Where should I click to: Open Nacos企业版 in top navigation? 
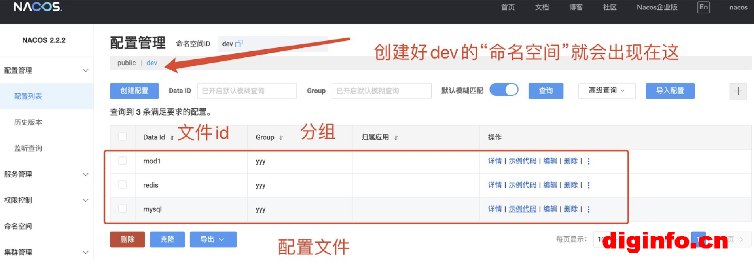click(x=657, y=8)
